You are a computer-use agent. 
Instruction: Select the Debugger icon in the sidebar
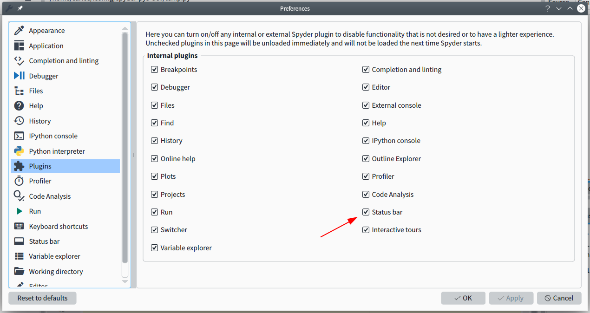point(18,76)
